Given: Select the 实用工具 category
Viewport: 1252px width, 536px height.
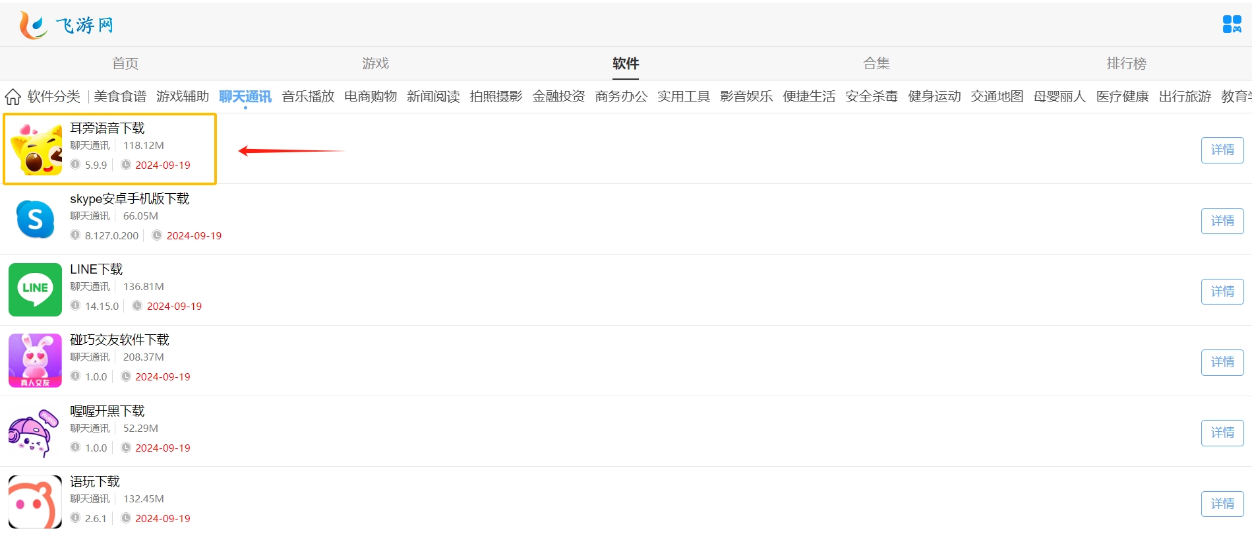Looking at the screenshot, I should click(x=684, y=96).
